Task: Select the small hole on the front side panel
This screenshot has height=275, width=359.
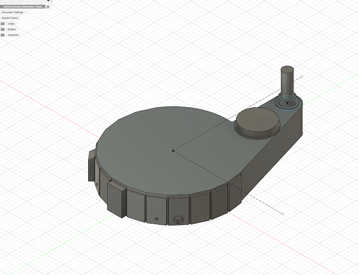Action: pyautogui.click(x=156, y=219)
